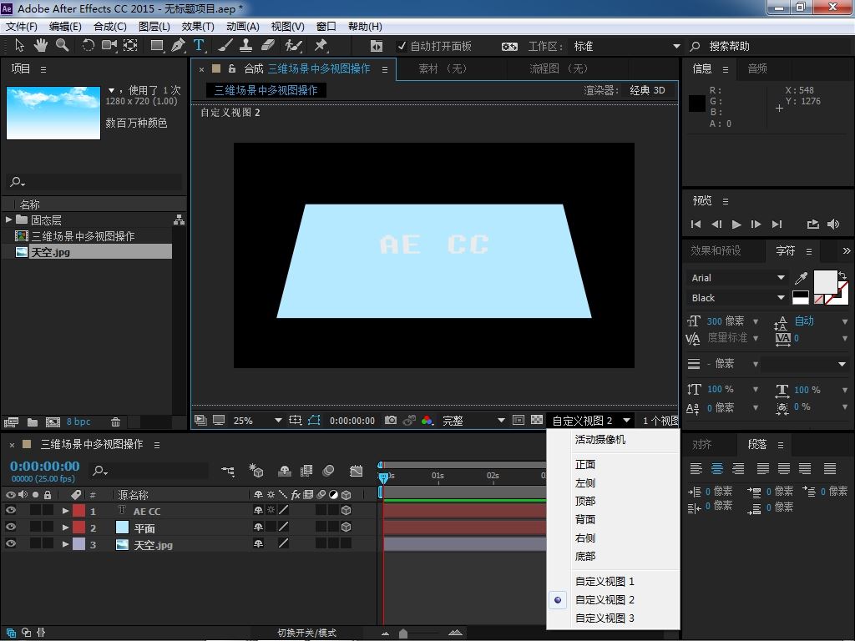The width and height of the screenshot is (855, 641).
Task: Create a new folder in Project panel
Action: pyautogui.click(x=33, y=421)
